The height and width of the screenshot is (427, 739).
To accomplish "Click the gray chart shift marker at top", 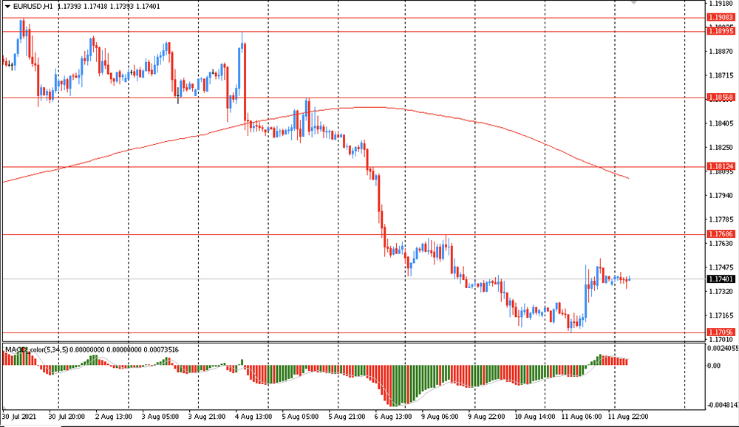I will (635, 2).
